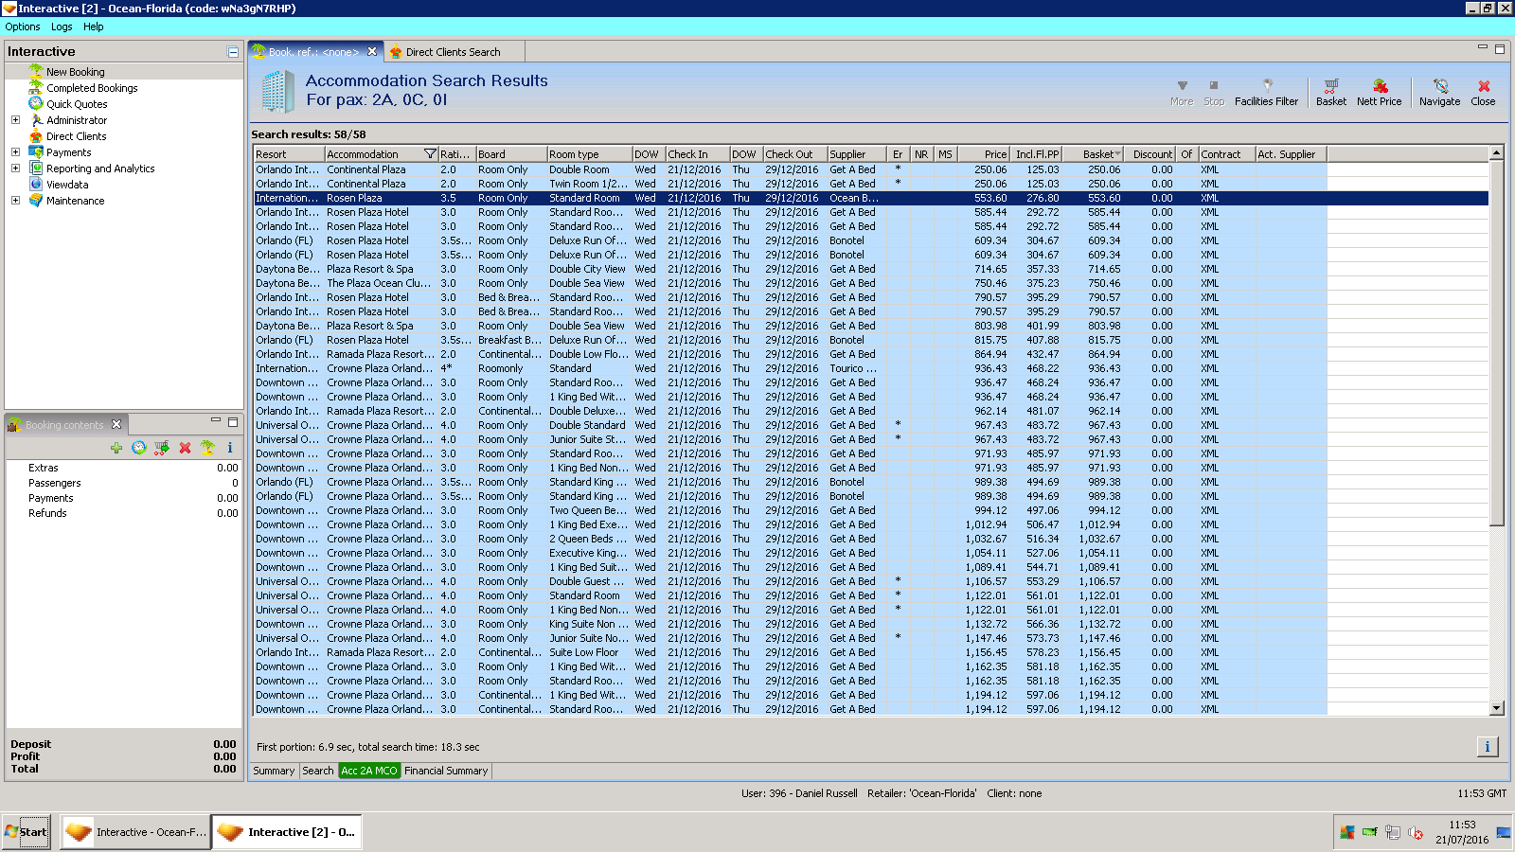Click the cart with green arrow icon
The width and height of the screenshot is (1515, 852).
click(162, 448)
